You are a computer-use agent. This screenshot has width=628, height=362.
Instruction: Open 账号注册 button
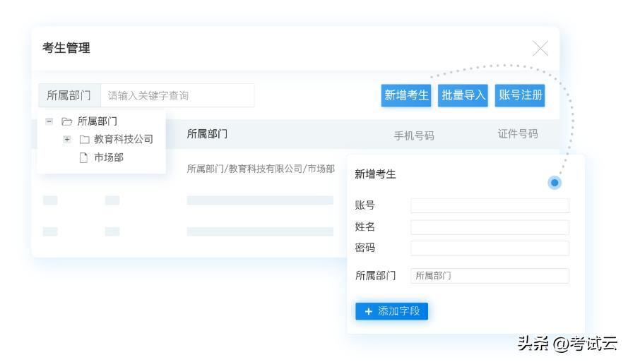click(520, 95)
